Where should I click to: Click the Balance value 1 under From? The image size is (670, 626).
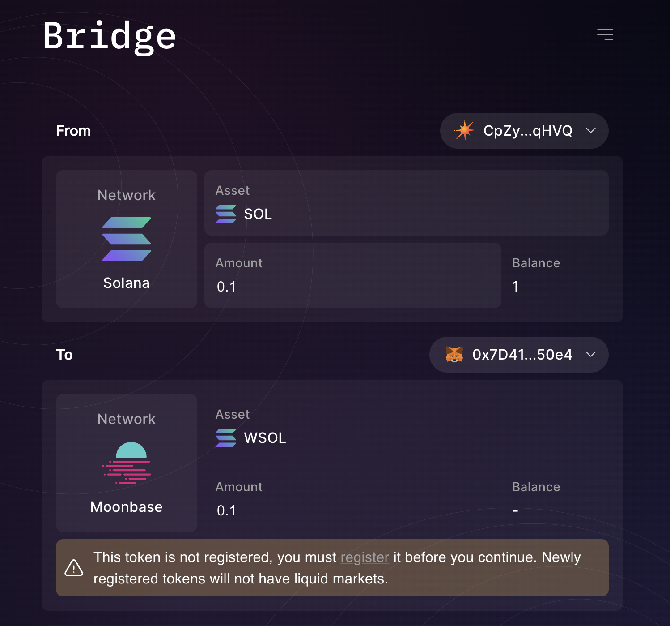515,287
